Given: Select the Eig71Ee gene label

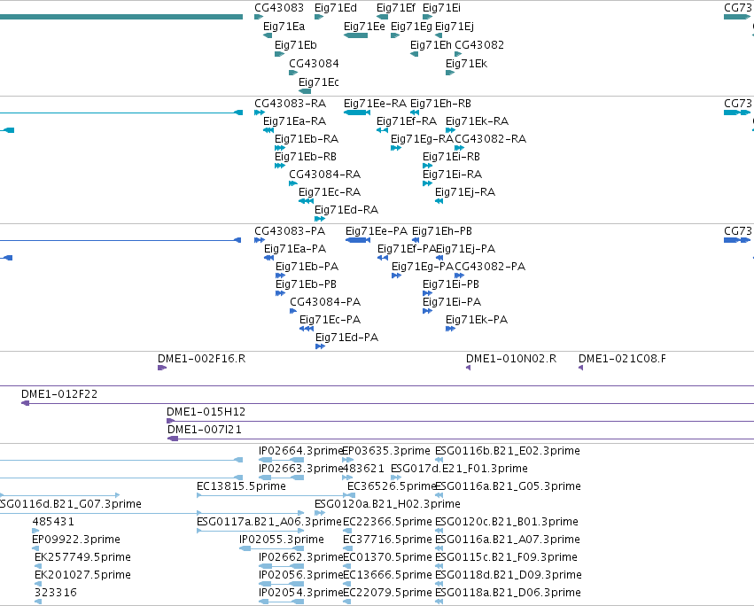Looking at the screenshot, I should [364, 27].
